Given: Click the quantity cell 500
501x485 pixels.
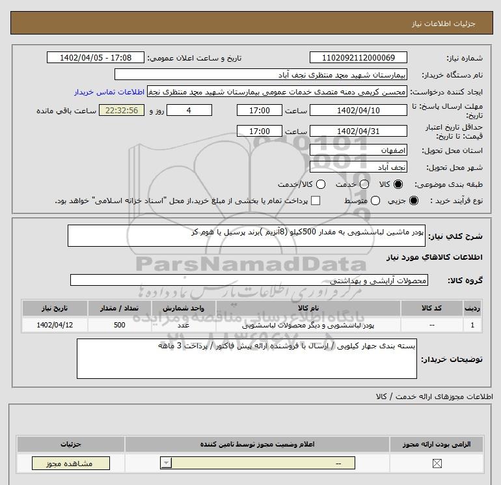Looking at the screenshot, I should click(x=120, y=325).
